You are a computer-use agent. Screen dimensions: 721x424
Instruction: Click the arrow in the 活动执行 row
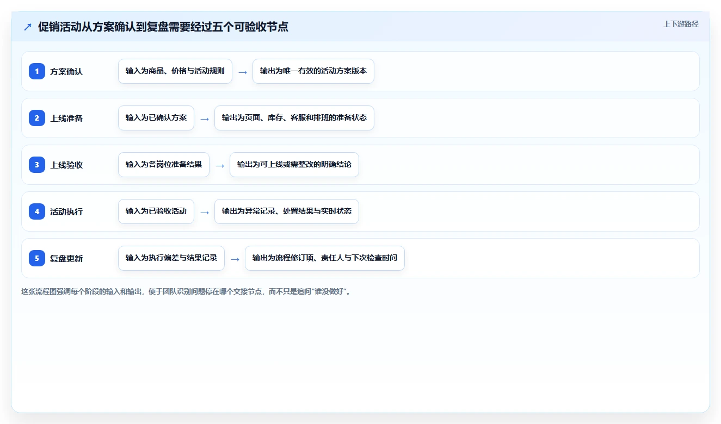(205, 212)
